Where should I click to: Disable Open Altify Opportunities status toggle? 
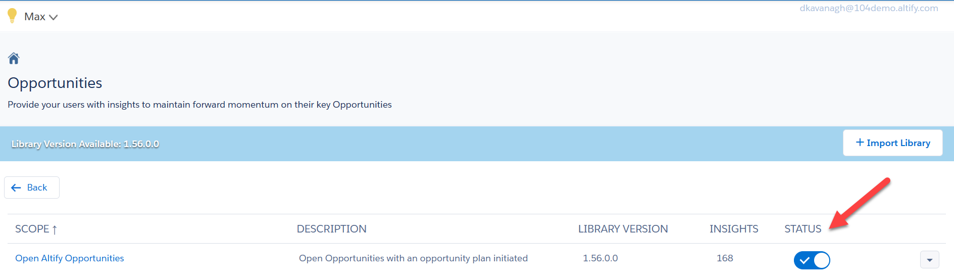coord(812,260)
